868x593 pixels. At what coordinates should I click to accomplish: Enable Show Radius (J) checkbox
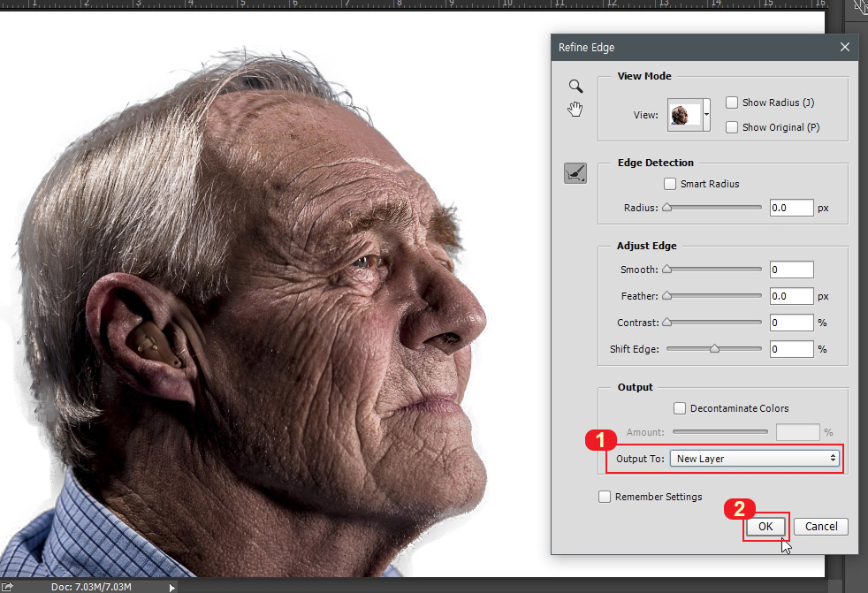[x=732, y=103]
